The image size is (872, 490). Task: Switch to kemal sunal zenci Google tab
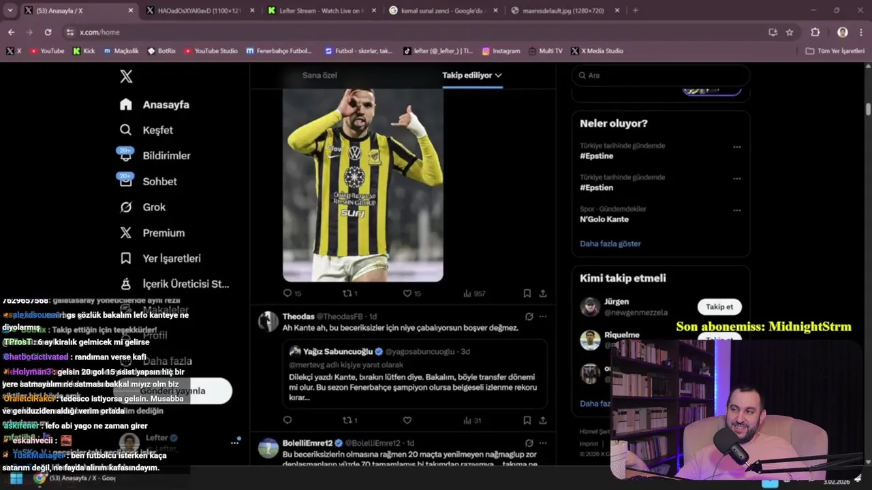point(443,10)
